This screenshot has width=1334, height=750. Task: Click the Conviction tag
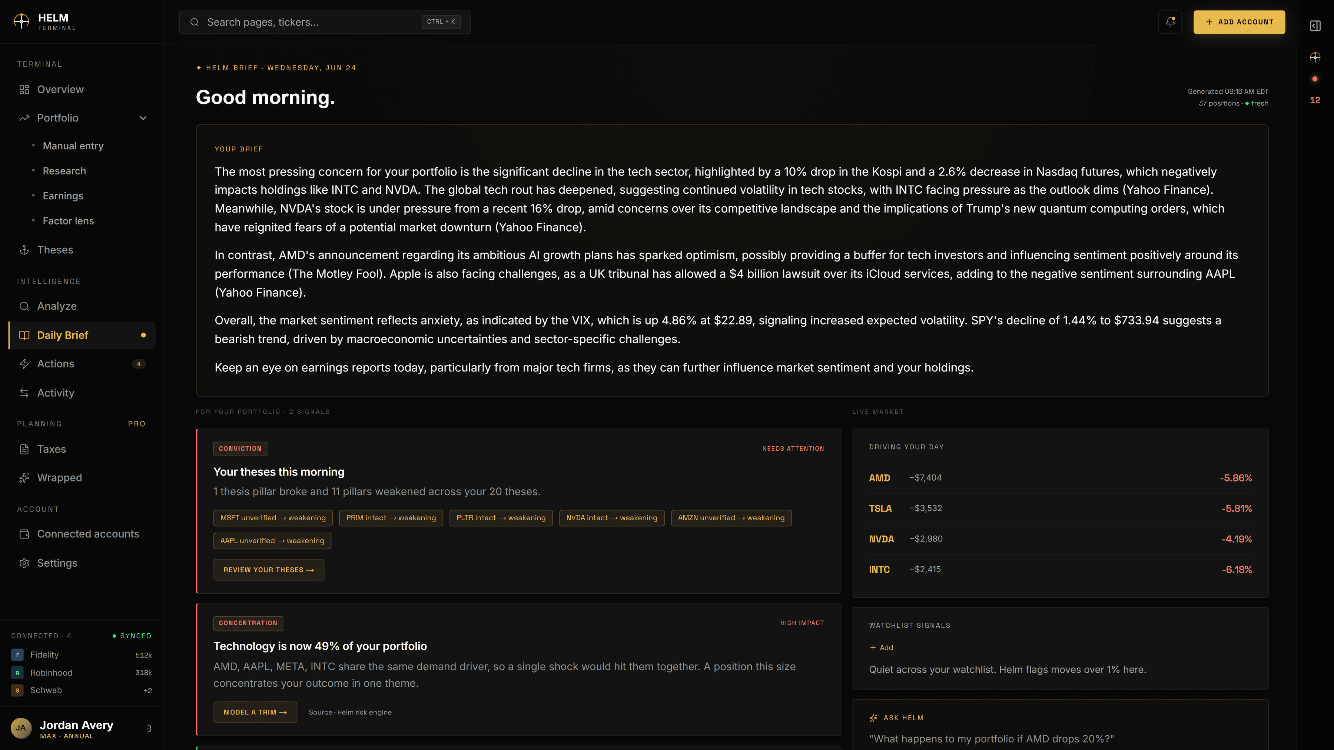[x=240, y=449]
